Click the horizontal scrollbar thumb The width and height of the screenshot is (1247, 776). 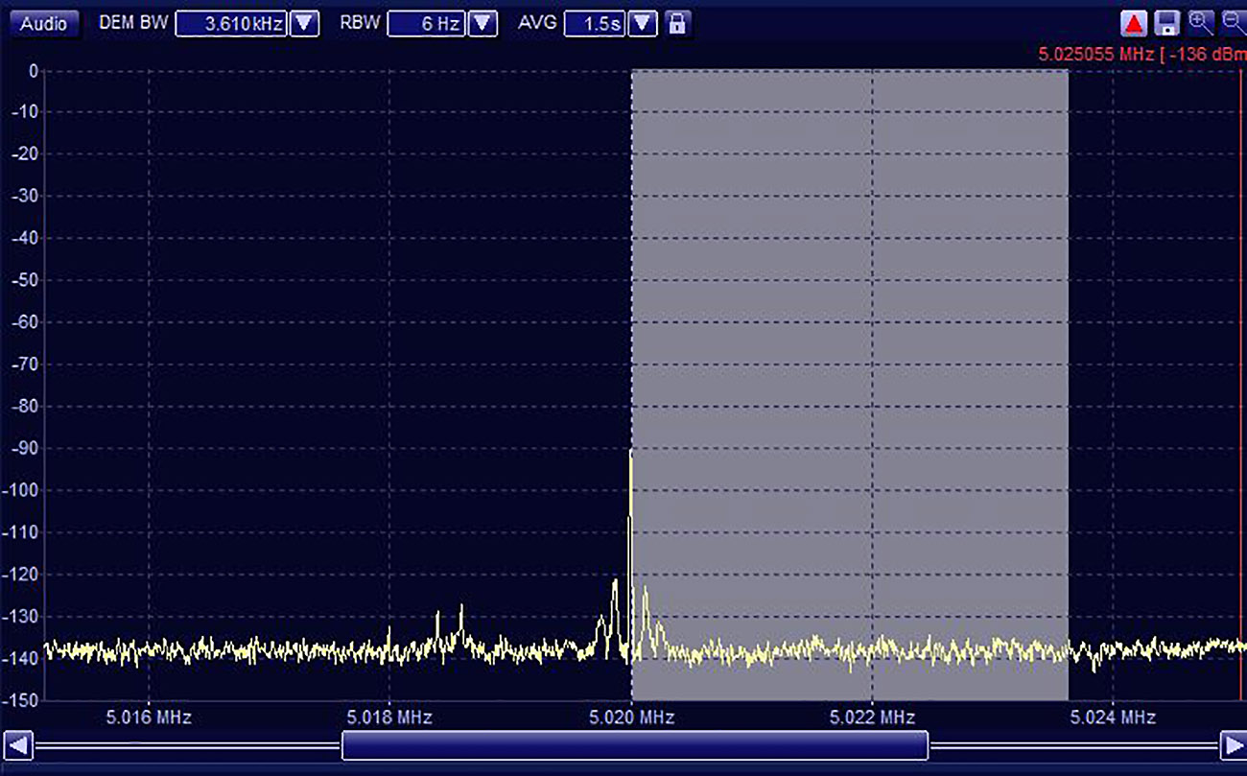(x=634, y=745)
